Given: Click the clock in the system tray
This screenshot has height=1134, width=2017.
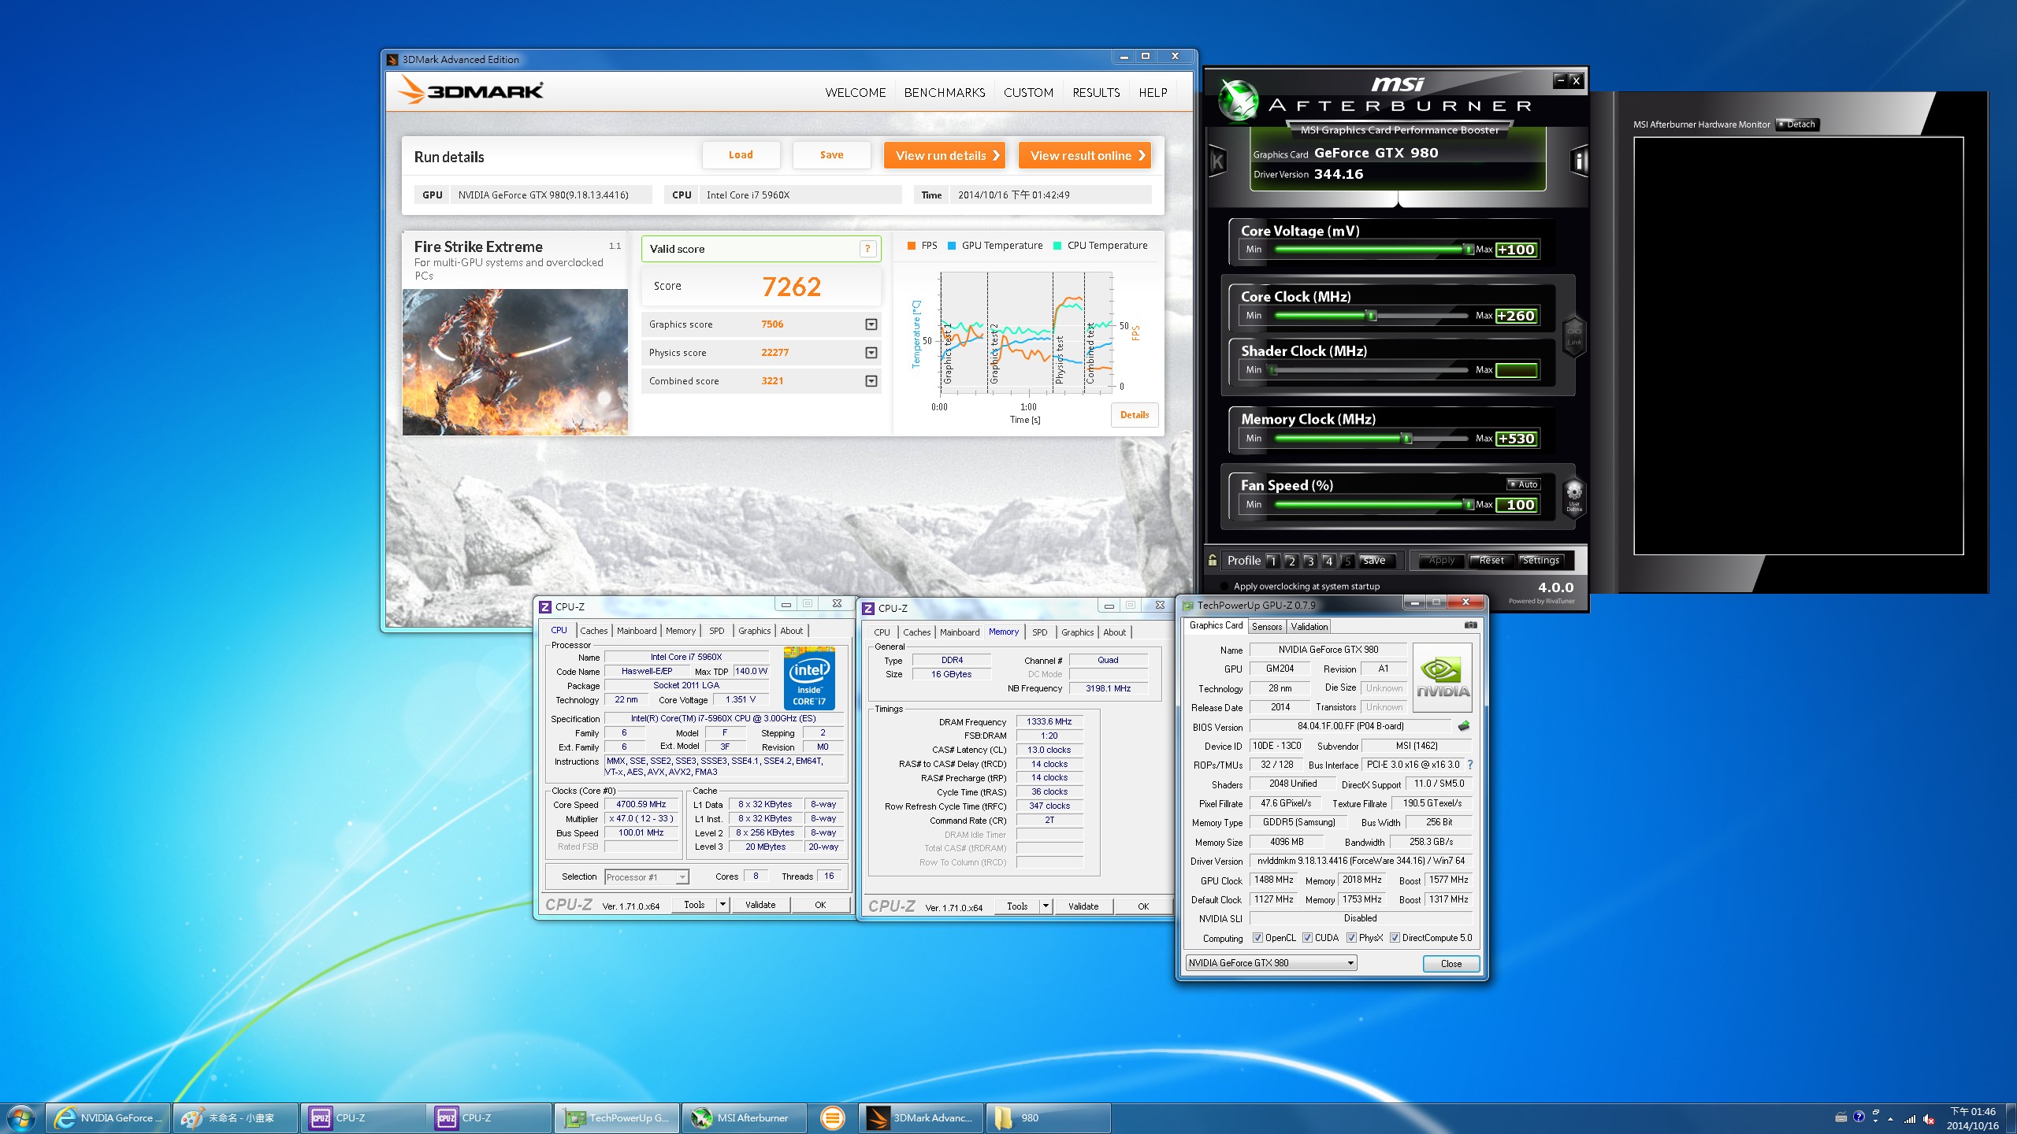Looking at the screenshot, I should click(x=1972, y=1119).
